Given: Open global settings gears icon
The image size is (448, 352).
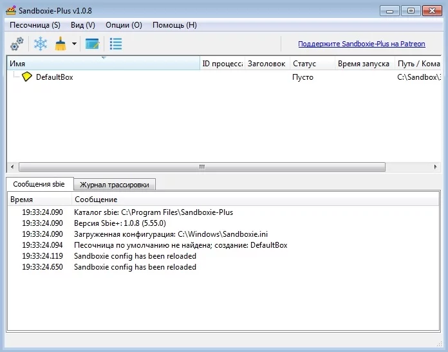Looking at the screenshot, I should pyautogui.click(x=17, y=44).
